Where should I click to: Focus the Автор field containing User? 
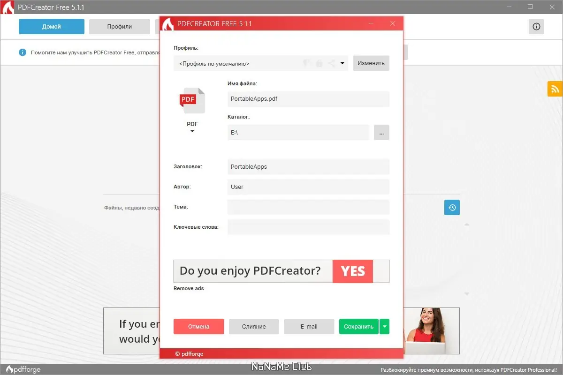tap(308, 187)
